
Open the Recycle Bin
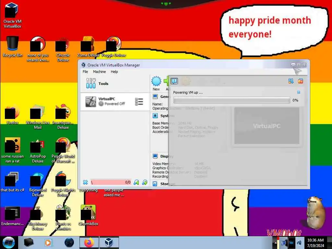[12, 47]
